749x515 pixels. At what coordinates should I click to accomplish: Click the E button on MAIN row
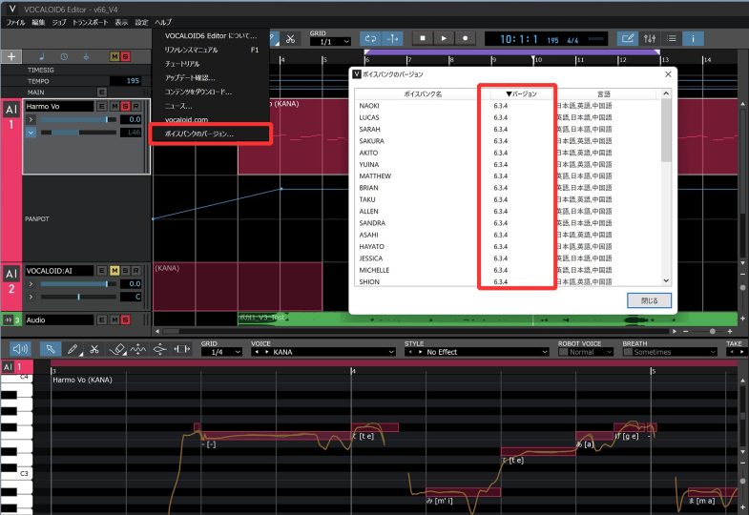pyautogui.click(x=101, y=93)
